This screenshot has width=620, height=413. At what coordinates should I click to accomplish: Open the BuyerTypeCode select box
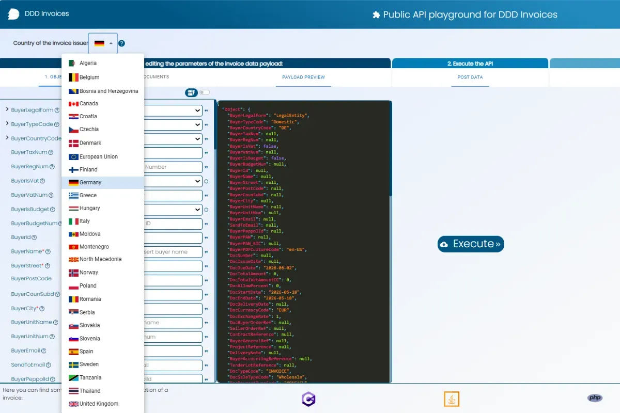coord(173,124)
